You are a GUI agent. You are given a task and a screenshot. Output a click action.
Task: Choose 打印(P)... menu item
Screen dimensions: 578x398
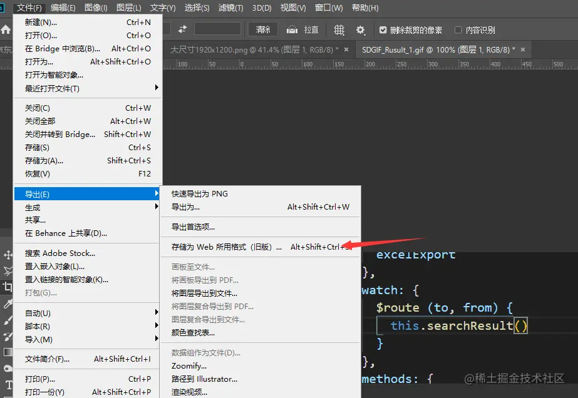coord(88,379)
